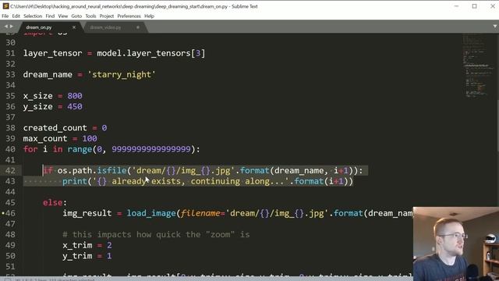Click the max_count value 100
The image size is (499, 281).
coord(90,139)
